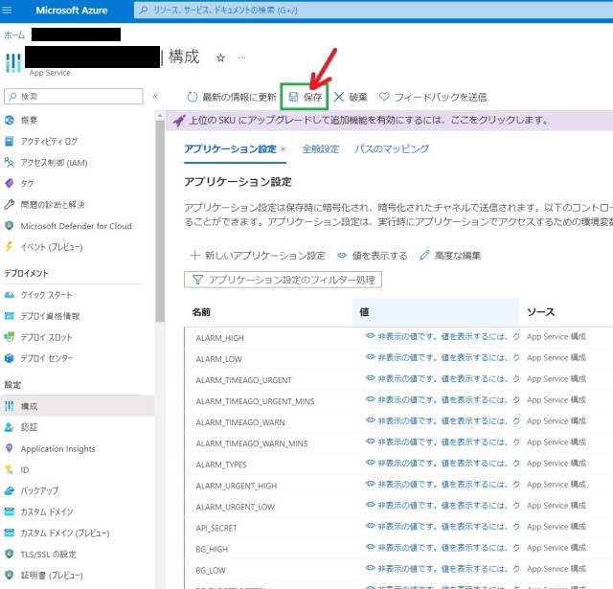613x589 pixels.
Task: Reveal hidden value for BG_HIGH
Action: 443,548
